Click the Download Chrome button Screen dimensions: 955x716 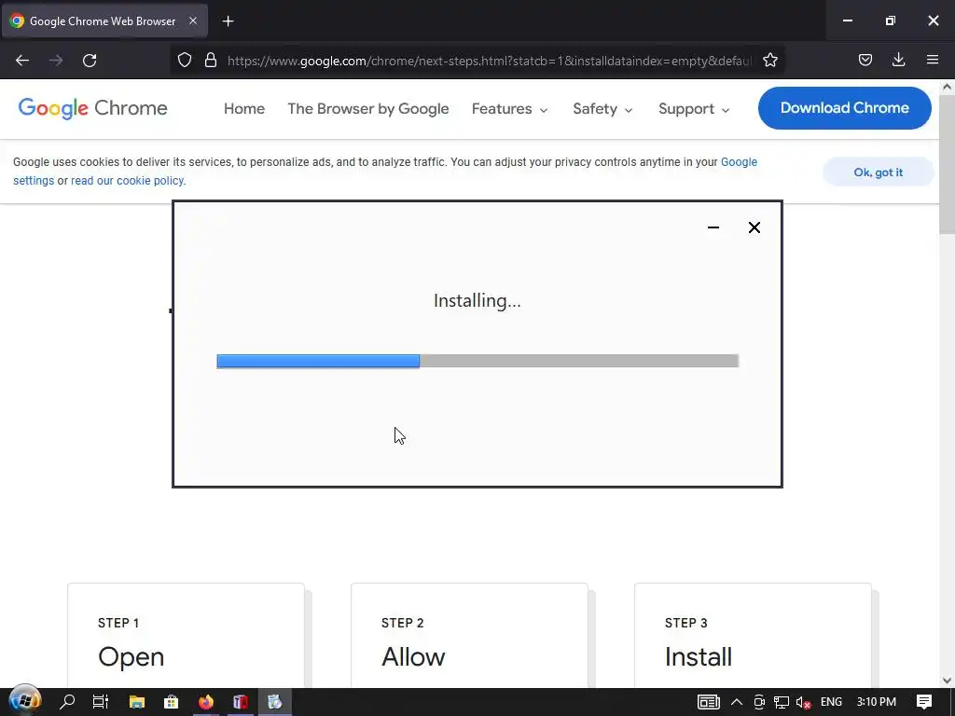844,108
